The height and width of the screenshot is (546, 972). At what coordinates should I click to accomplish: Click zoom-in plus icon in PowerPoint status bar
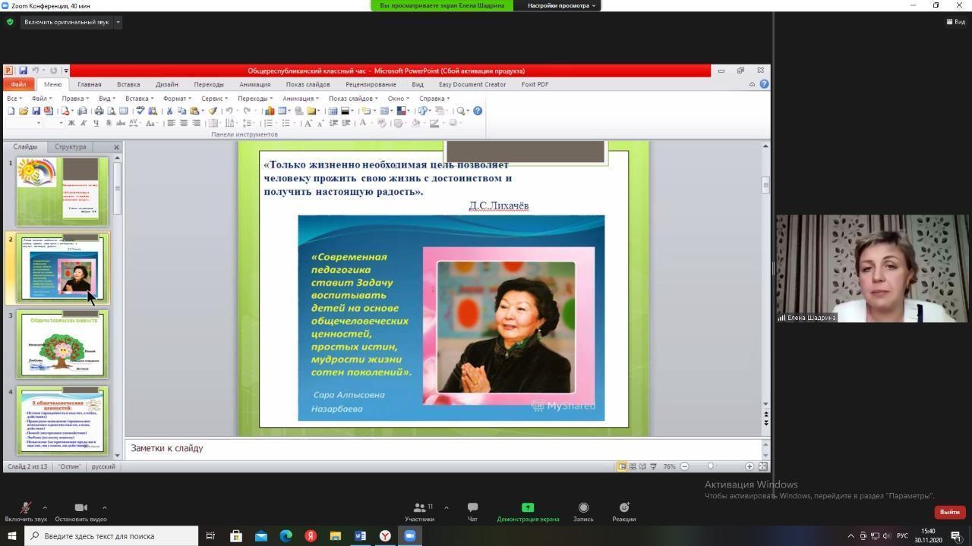coord(750,466)
